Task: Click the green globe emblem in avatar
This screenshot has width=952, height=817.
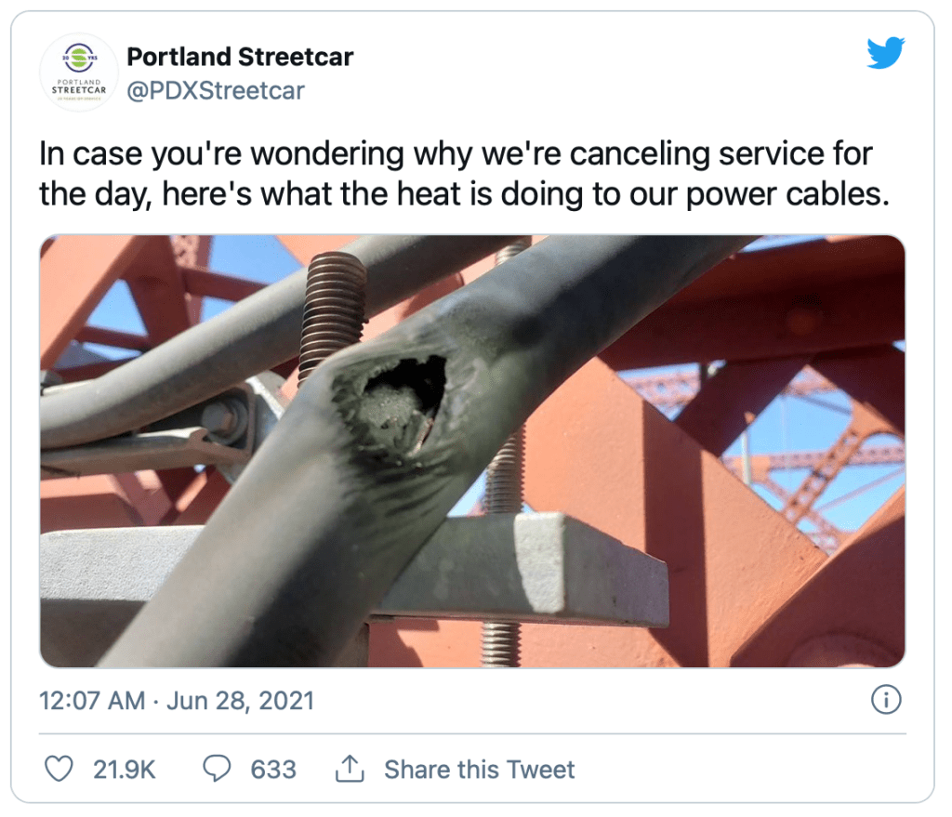Action: 79,58
